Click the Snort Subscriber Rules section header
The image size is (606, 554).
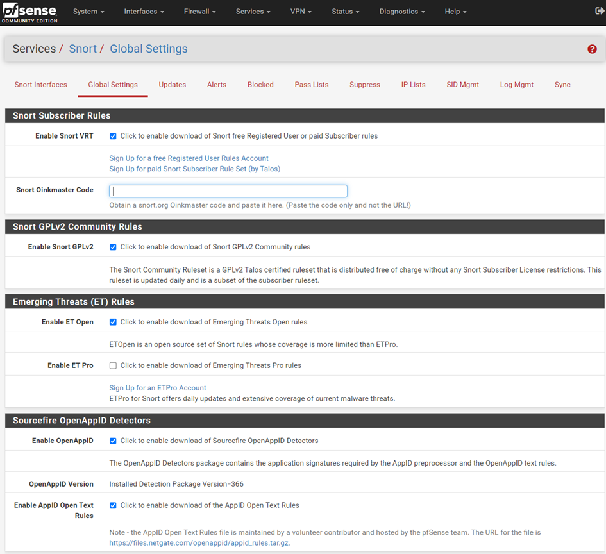[305, 115]
